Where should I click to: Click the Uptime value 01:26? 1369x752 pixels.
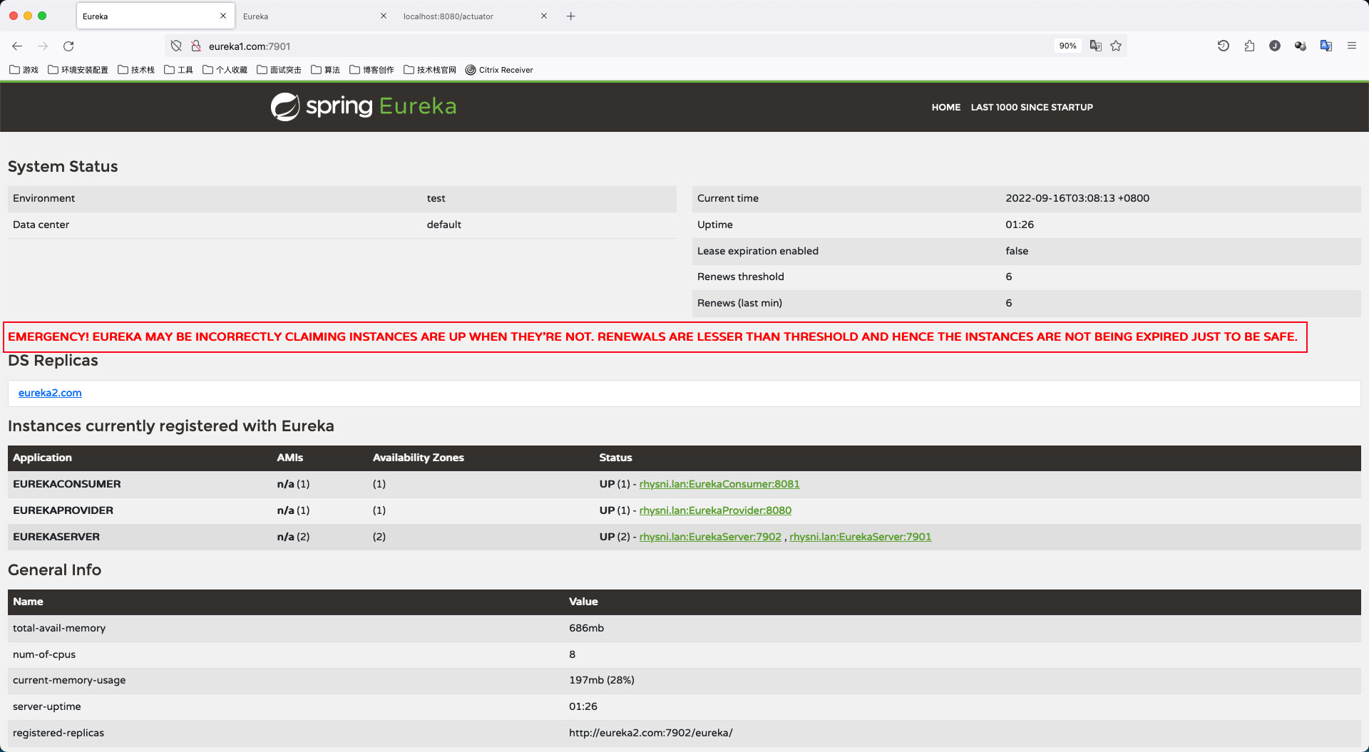(x=1020, y=225)
